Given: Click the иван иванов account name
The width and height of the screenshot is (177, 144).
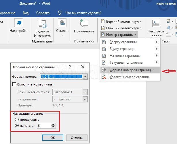Looking at the screenshot, I should click(166, 3).
